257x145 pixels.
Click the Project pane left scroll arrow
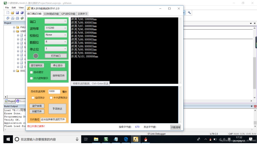click(x=6, y=97)
